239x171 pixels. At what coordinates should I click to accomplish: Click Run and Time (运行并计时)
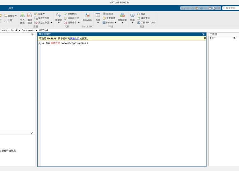point(65,18)
